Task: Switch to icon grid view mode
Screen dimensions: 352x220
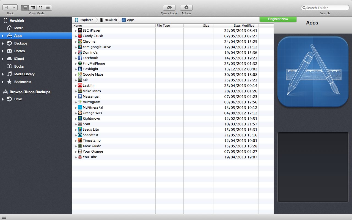Action: [x=40, y=8]
